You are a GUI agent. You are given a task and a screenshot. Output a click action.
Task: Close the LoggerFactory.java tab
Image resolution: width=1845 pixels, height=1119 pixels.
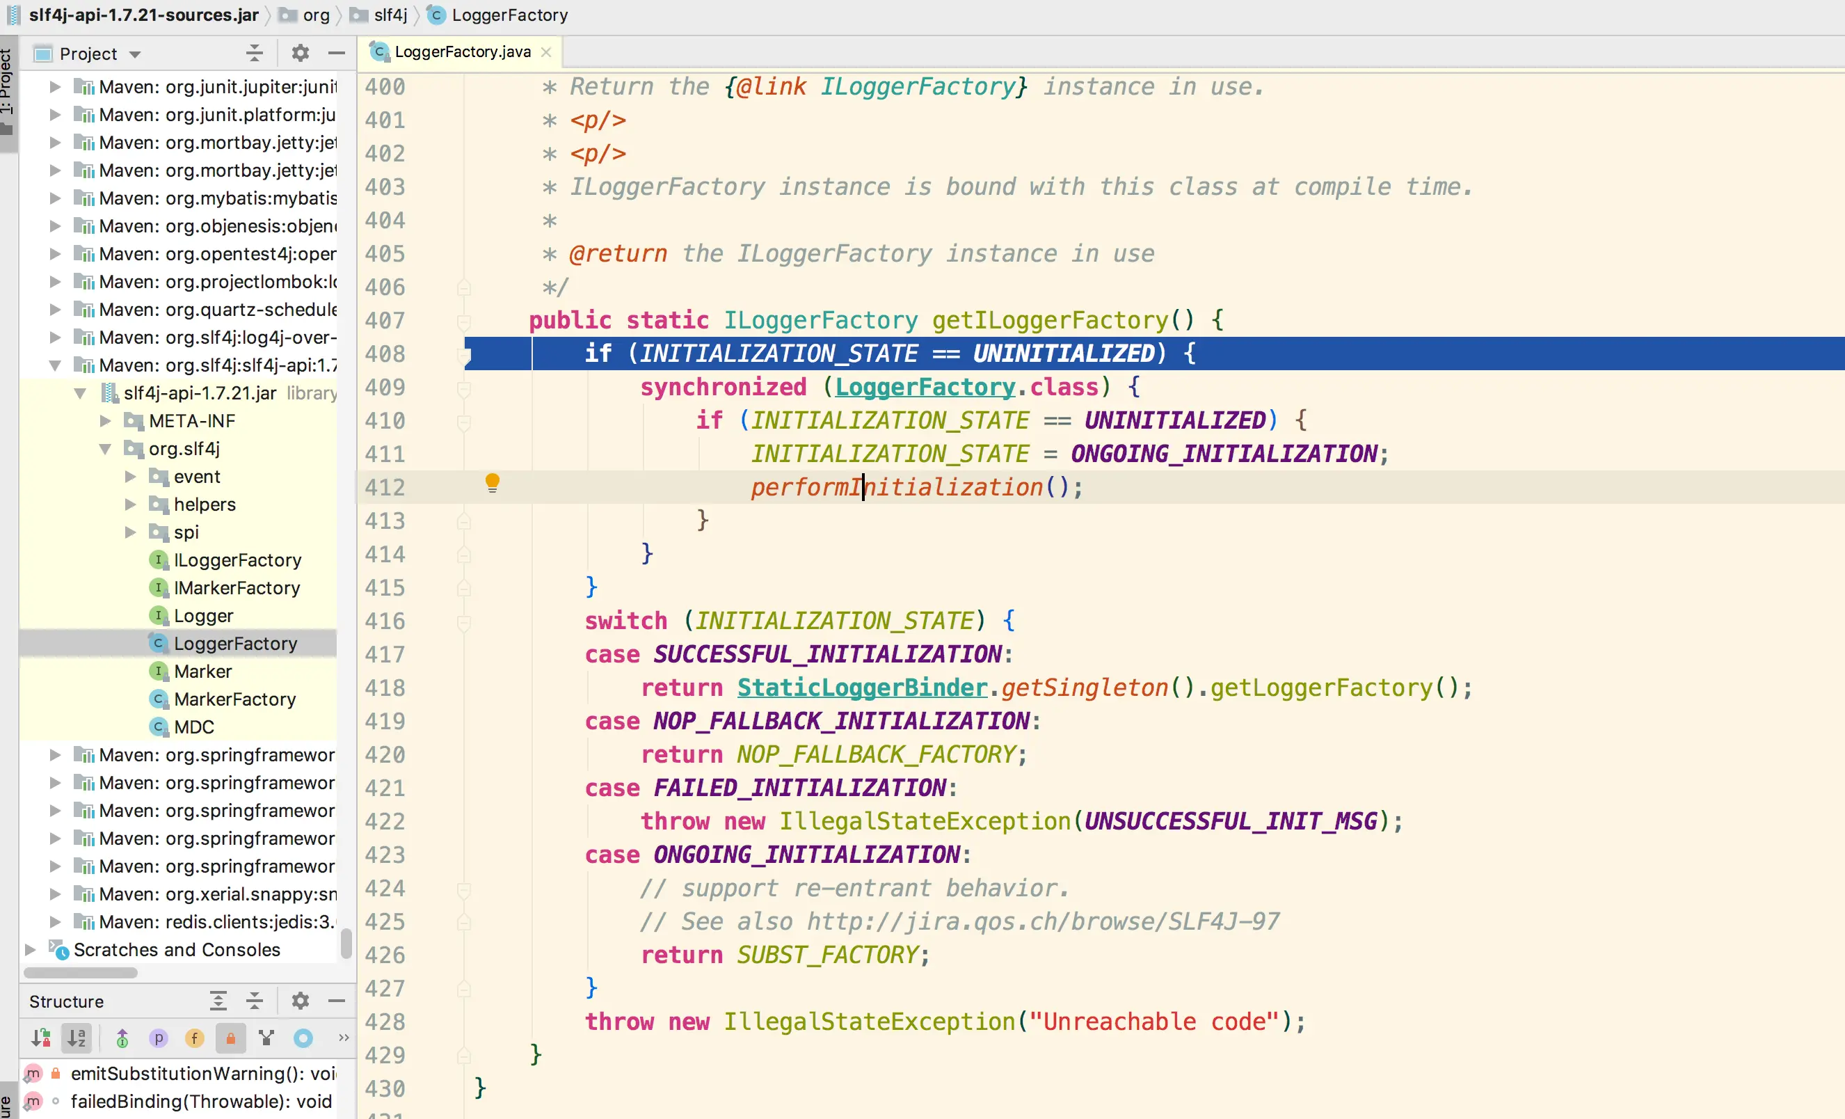coord(547,51)
